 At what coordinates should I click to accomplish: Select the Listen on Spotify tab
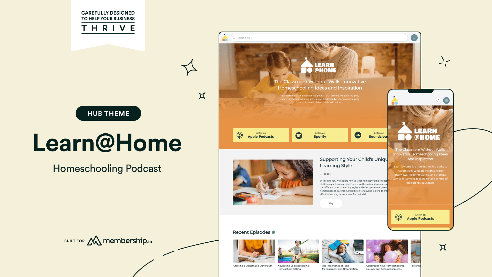click(319, 135)
